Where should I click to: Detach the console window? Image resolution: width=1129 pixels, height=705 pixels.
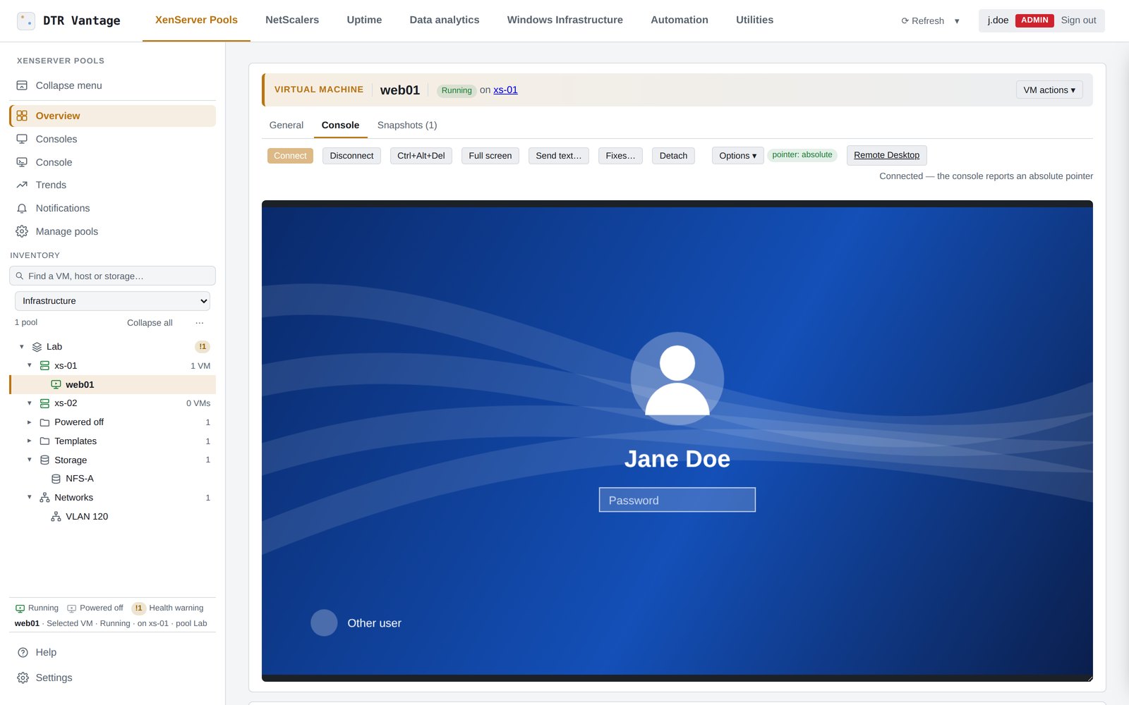pyautogui.click(x=673, y=156)
